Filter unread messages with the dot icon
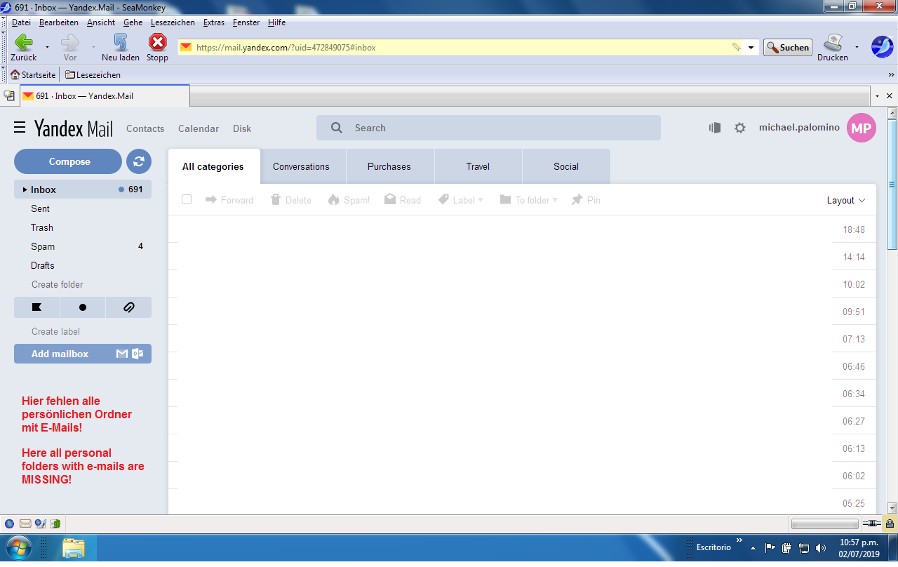The height and width of the screenshot is (567, 898). 83,307
